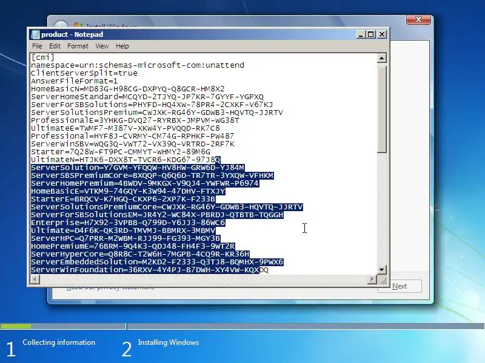Click the Professional=HYF8J key line

(x=132, y=136)
